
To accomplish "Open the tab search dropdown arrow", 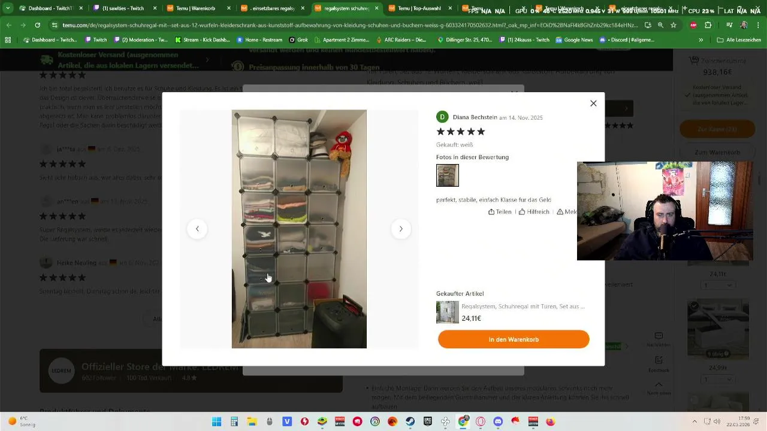I will 8,8.
